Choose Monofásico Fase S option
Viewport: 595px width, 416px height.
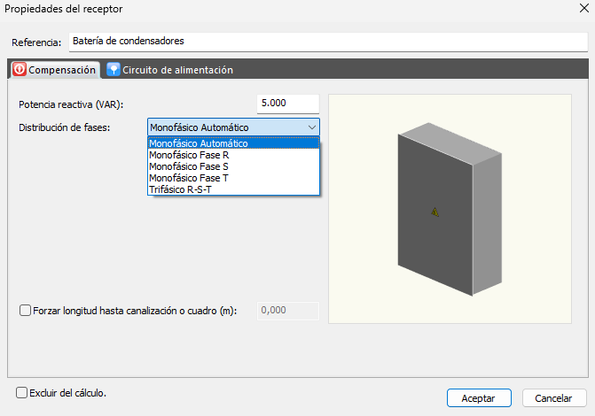(189, 166)
